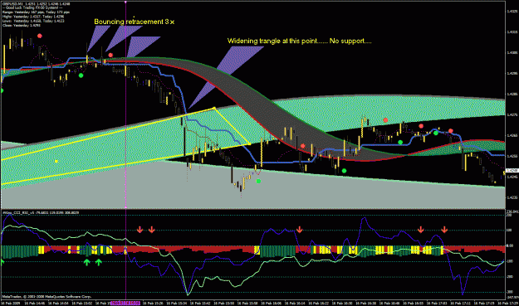519x306 pixels.
Task: Click the -200 level on indicator scale
Action: [510, 277]
